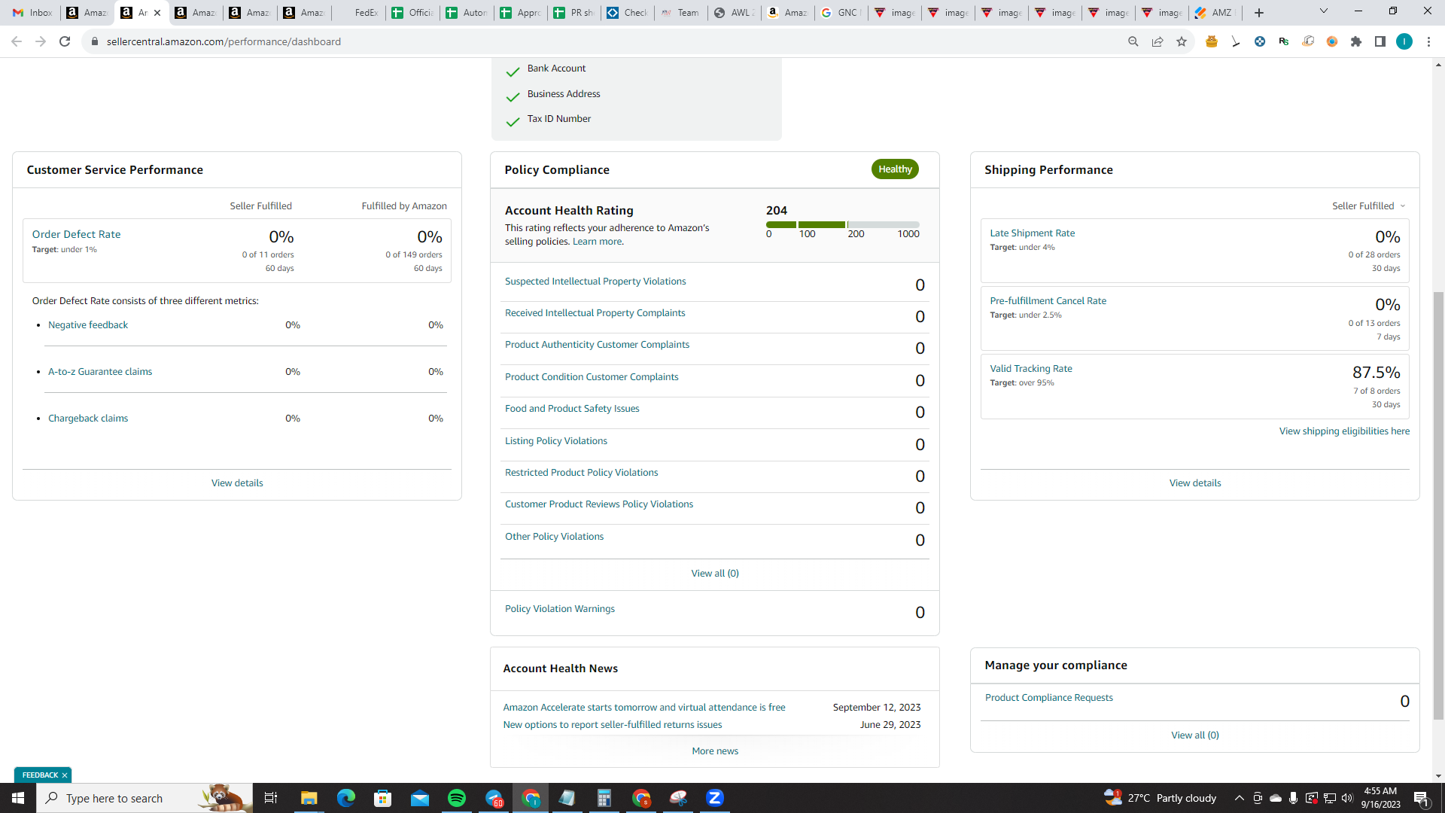
Task: Click View all (0) under Policy Compliance
Action: pyautogui.click(x=715, y=574)
